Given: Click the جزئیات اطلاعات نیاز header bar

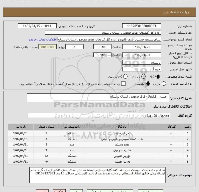Looking at the screenshot, I should [99, 12].
